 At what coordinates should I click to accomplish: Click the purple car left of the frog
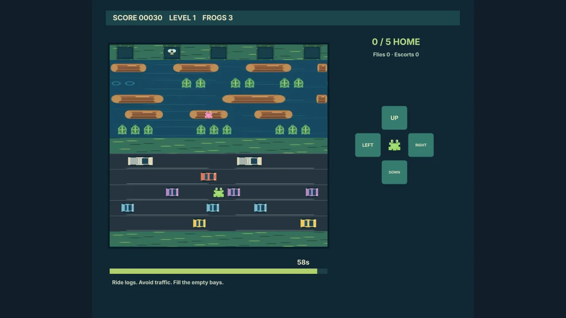[172, 192]
